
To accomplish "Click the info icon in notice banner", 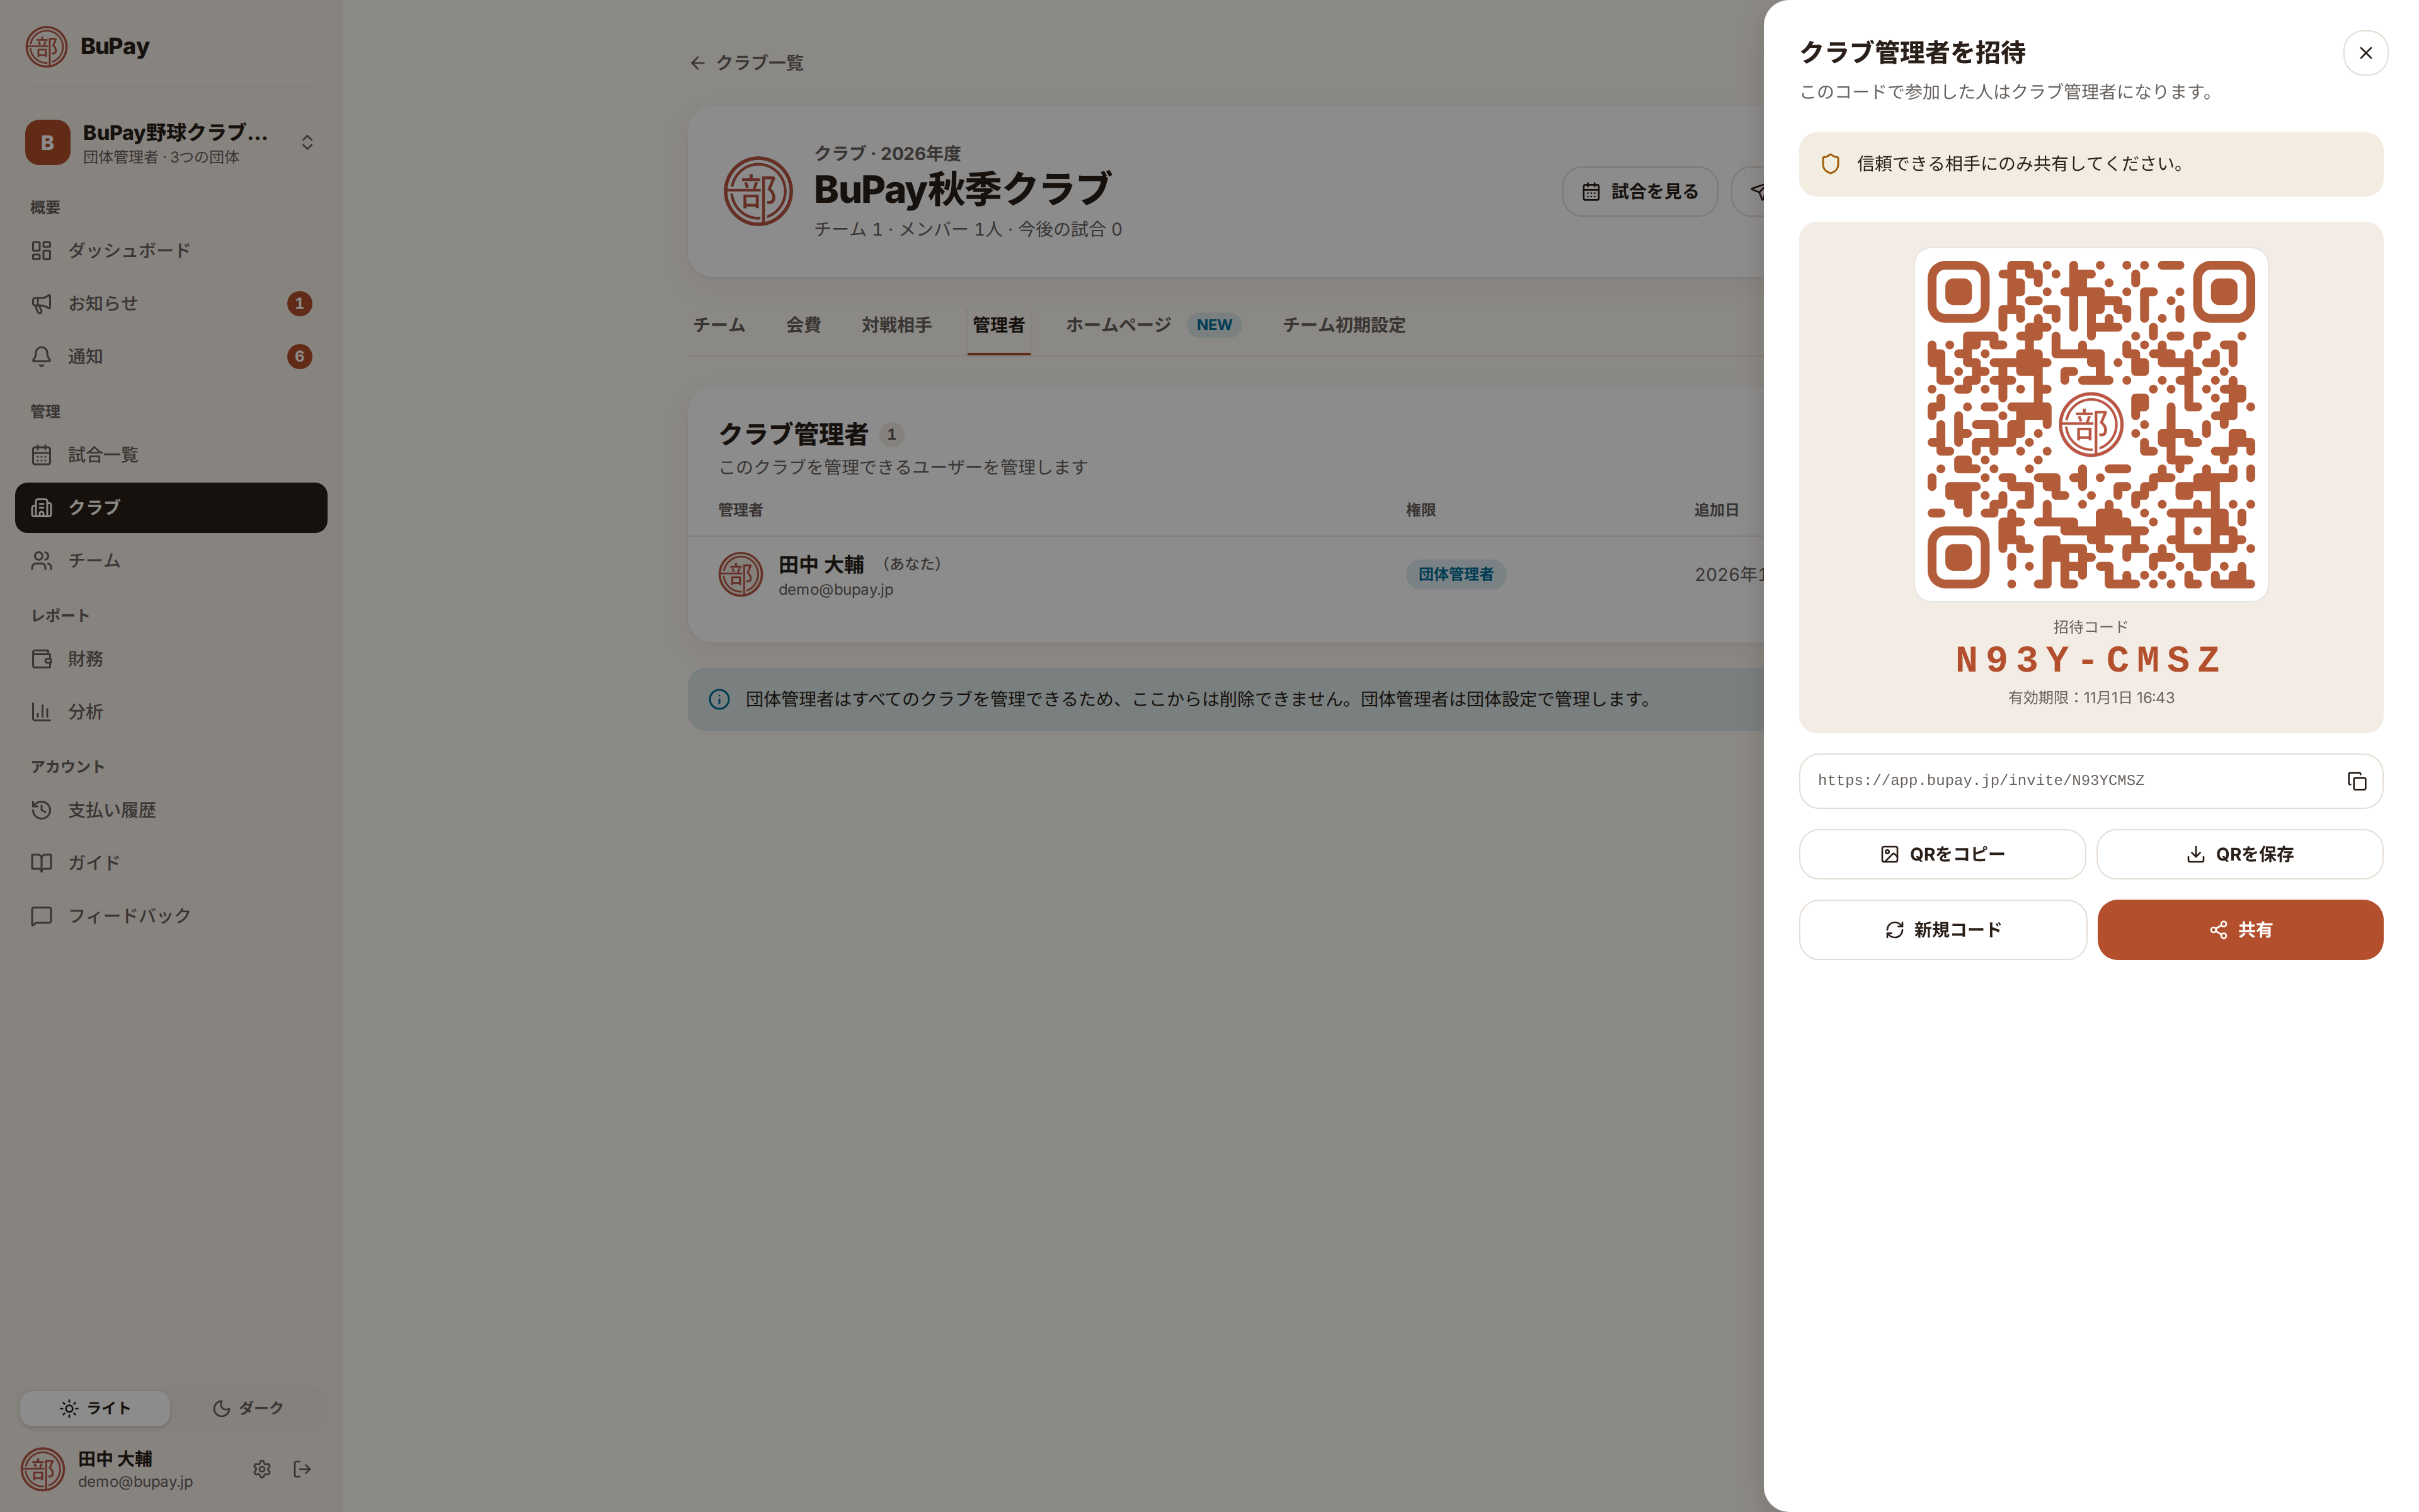I will (x=719, y=699).
